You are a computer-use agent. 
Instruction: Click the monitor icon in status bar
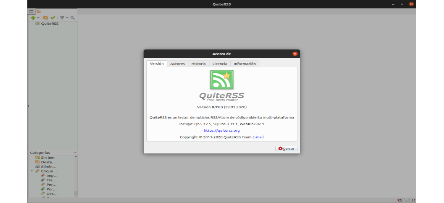coord(407,200)
